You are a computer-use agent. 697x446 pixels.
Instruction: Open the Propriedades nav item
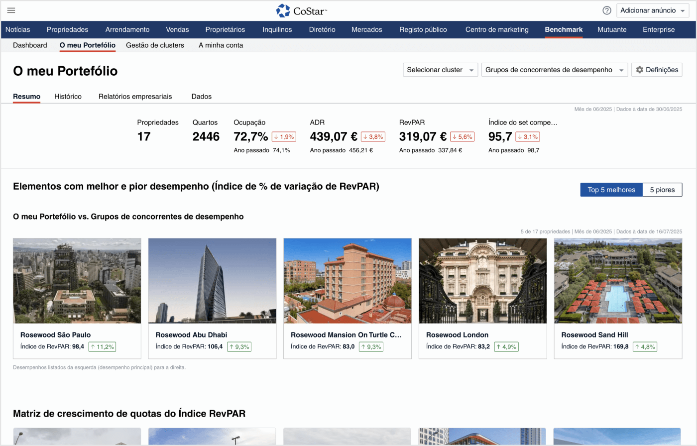point(67,29)
